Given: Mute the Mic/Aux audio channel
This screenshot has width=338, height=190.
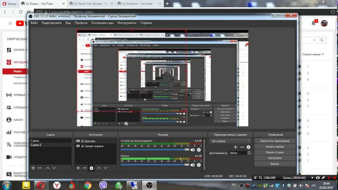Looking at the screenshot, I should point(193,165).
